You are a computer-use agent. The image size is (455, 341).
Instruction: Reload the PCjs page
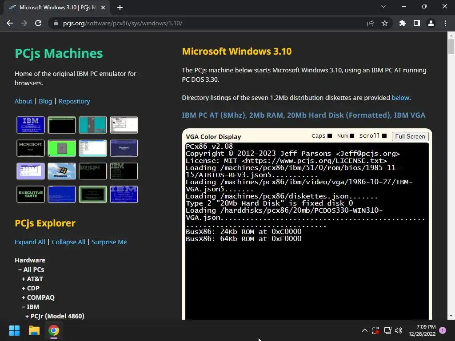click(38, 23)
